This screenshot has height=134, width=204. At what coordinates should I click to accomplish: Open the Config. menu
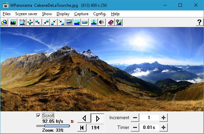[x=100, y=14]
